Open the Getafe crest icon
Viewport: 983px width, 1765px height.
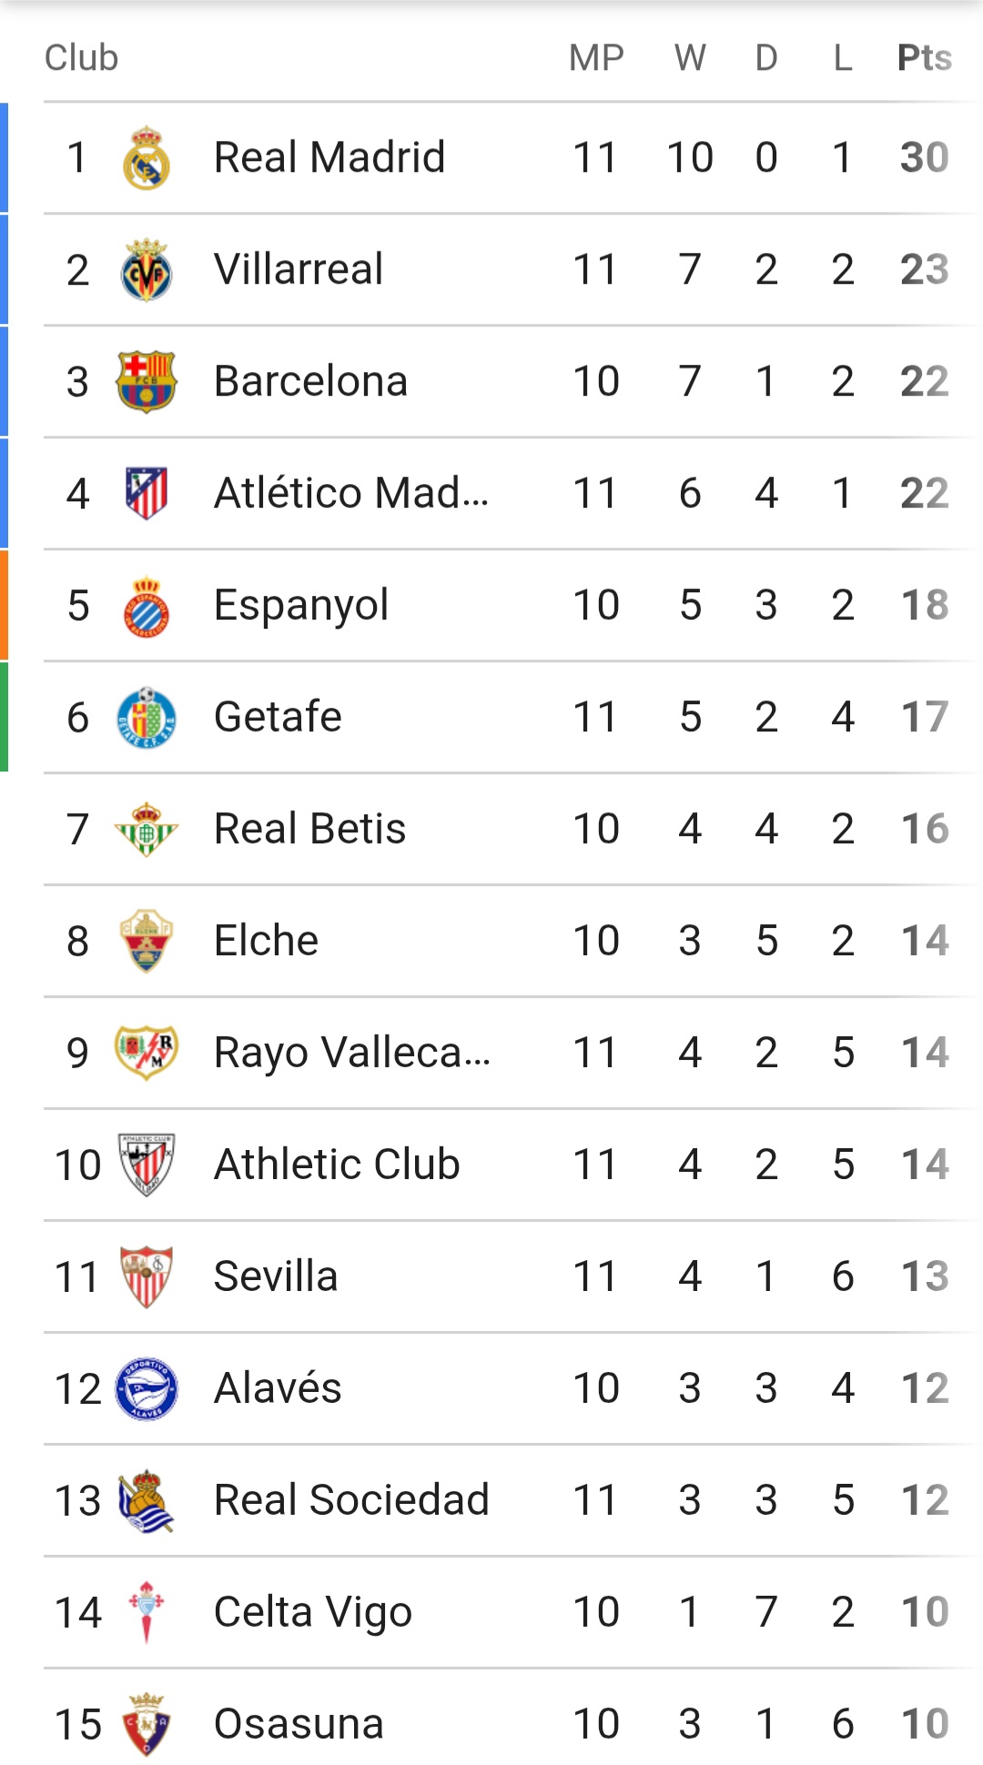[x=147, y=718]
